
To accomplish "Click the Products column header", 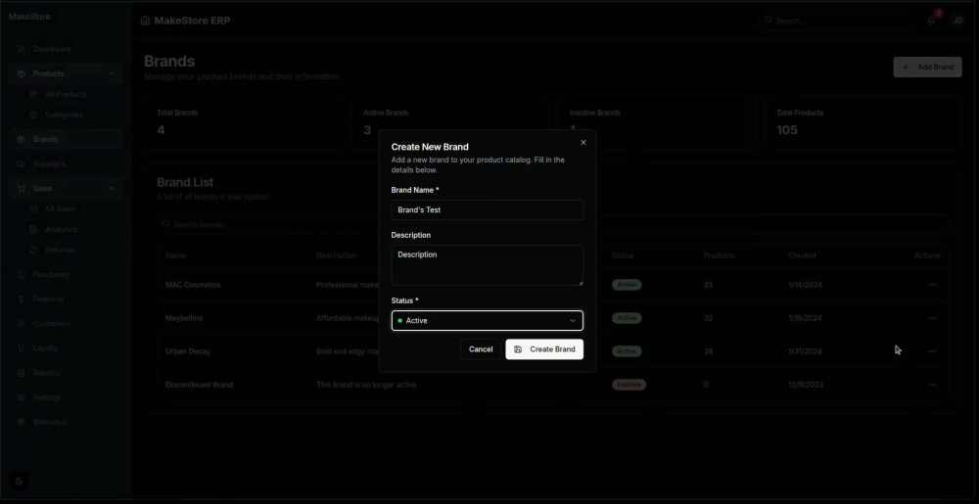I will point(720,255).
